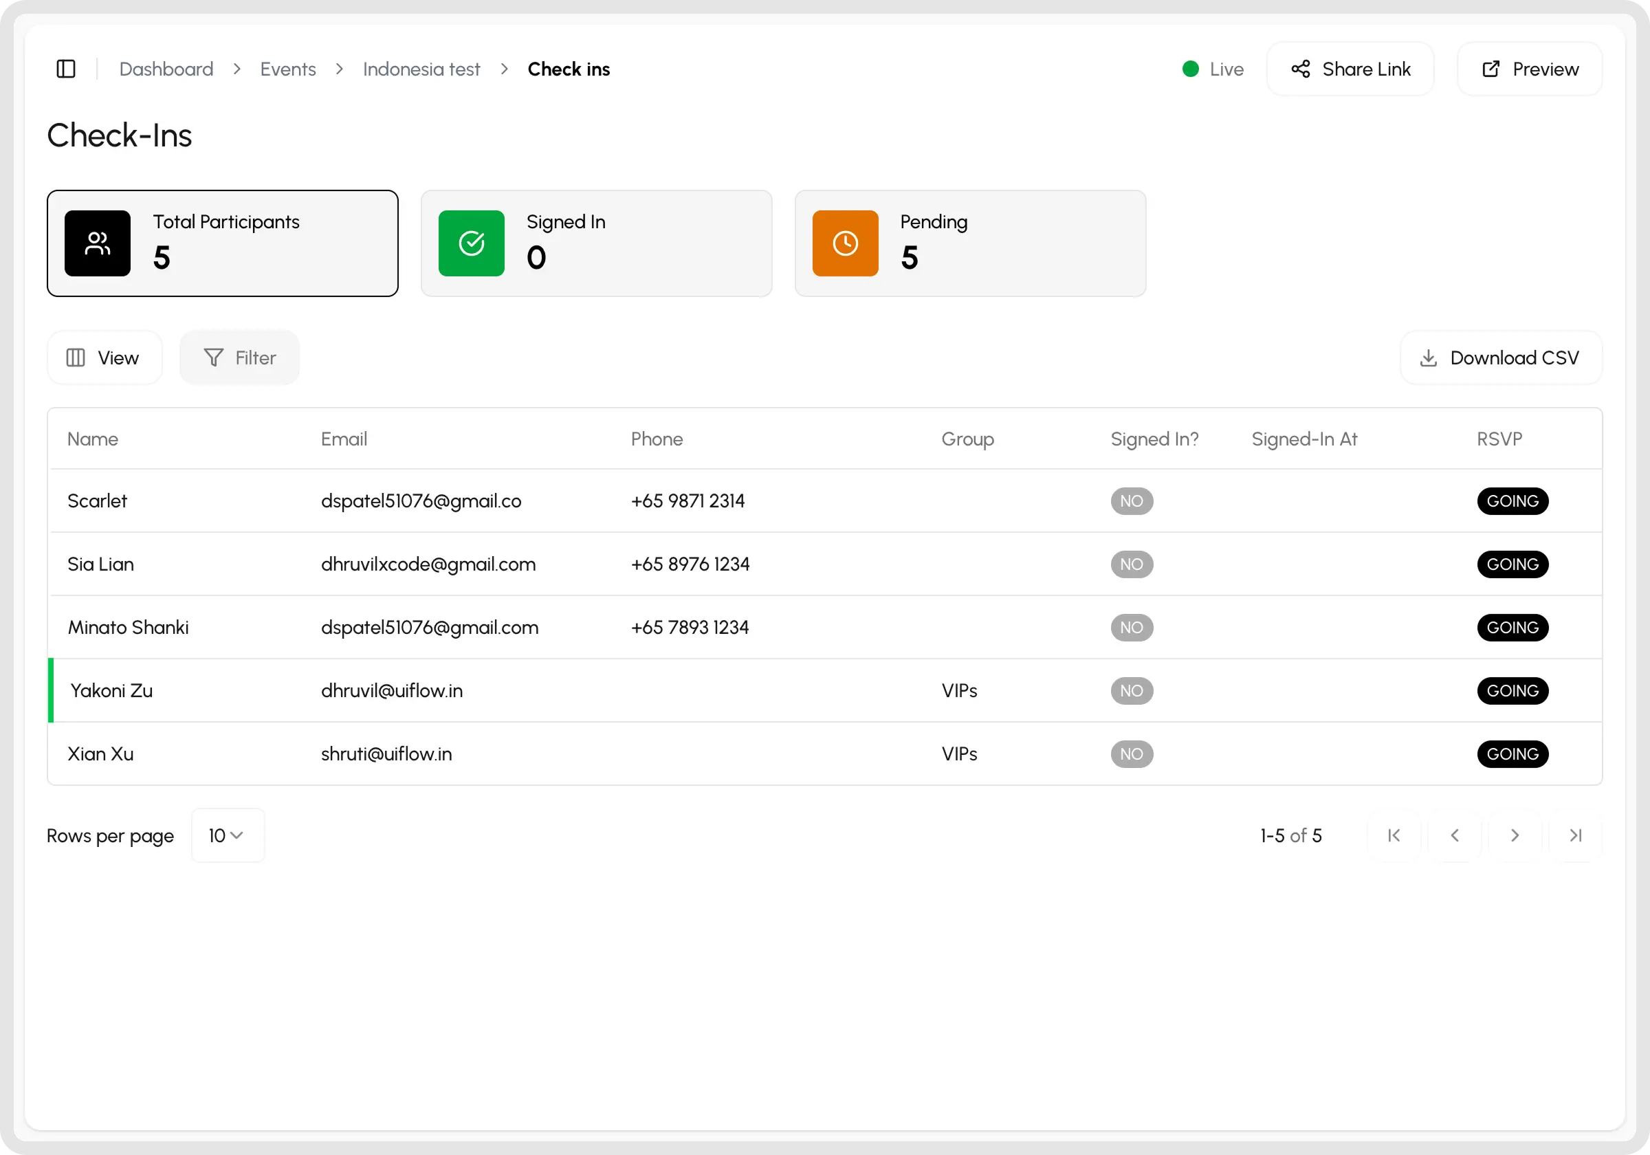Open the rows per page dropdown
This screenshot has width=1650, height=1155.
pyautogui.click(x=227, y=835)
